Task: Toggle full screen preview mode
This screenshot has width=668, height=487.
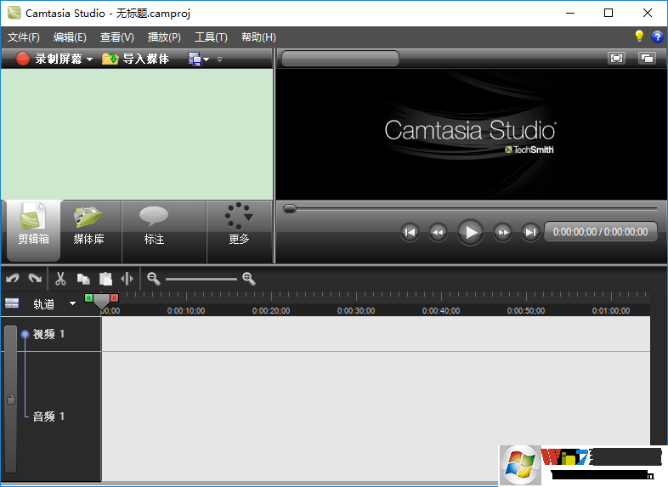Action: click(616, 58)
